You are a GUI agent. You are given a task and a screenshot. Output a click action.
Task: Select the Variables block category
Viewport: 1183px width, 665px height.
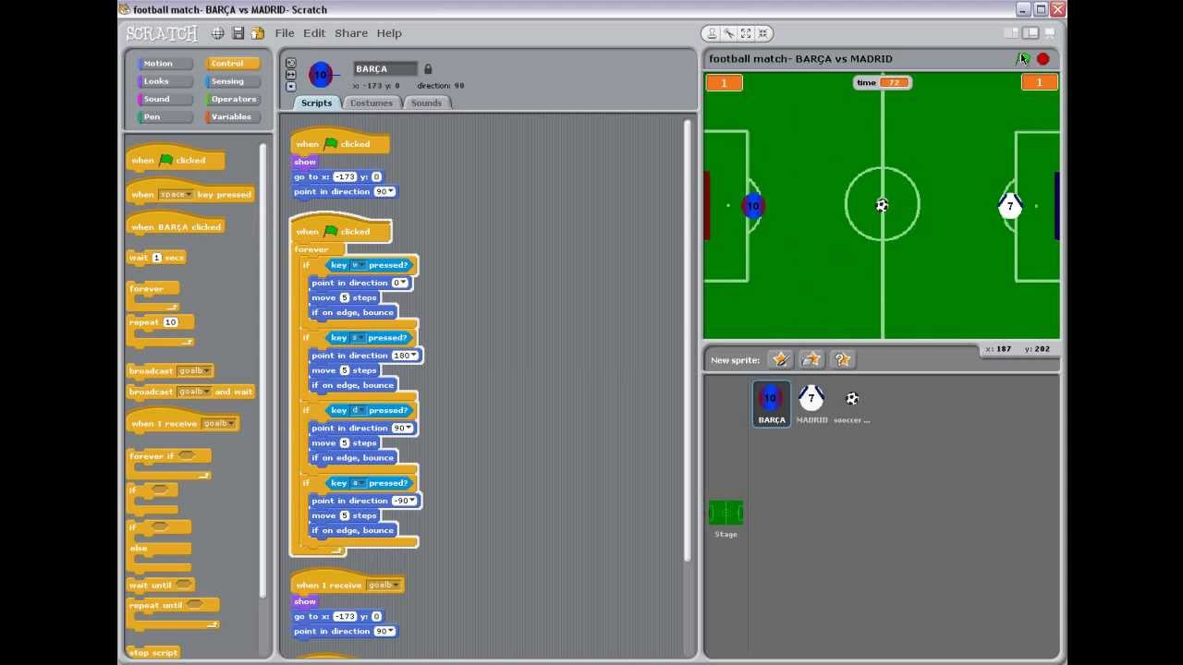(x=233, y=116)
